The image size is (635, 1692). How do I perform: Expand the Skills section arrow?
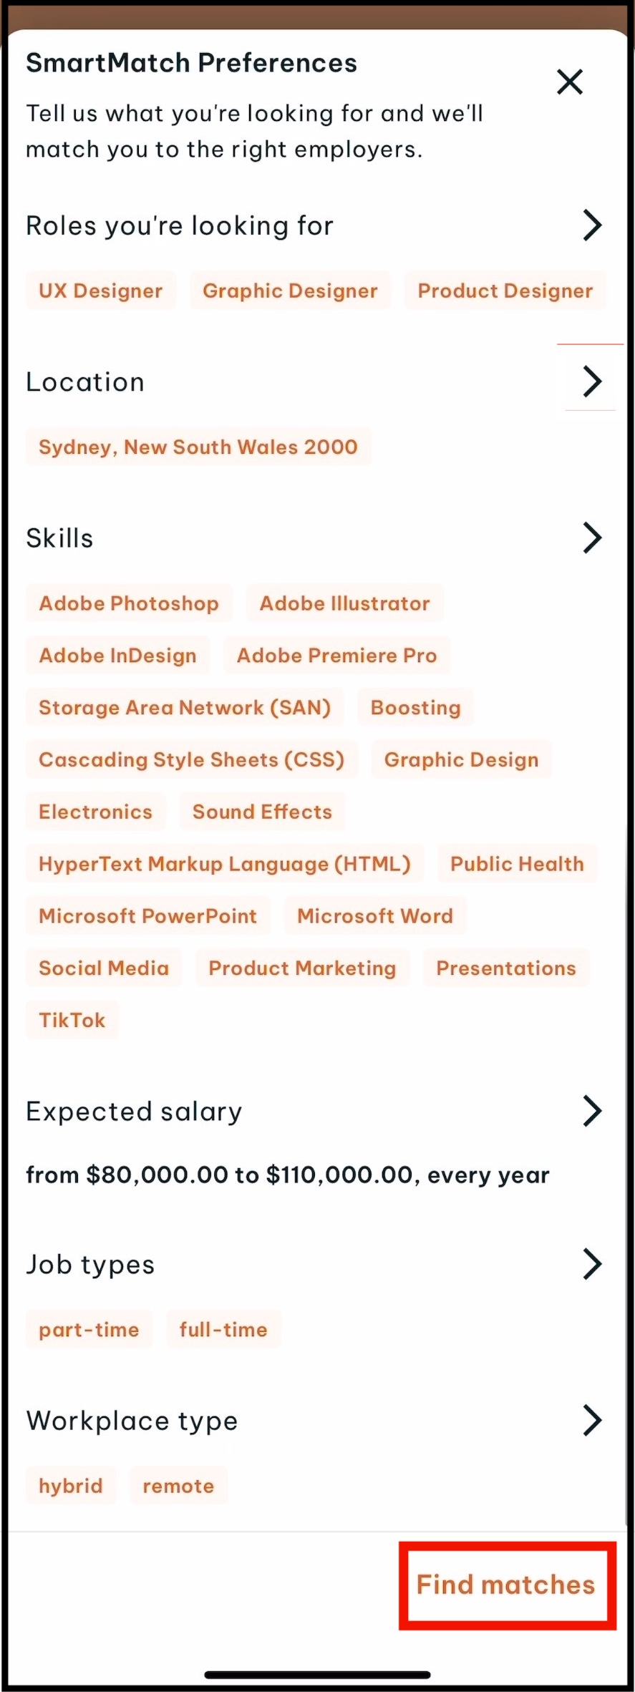click(x=591, y=538)
